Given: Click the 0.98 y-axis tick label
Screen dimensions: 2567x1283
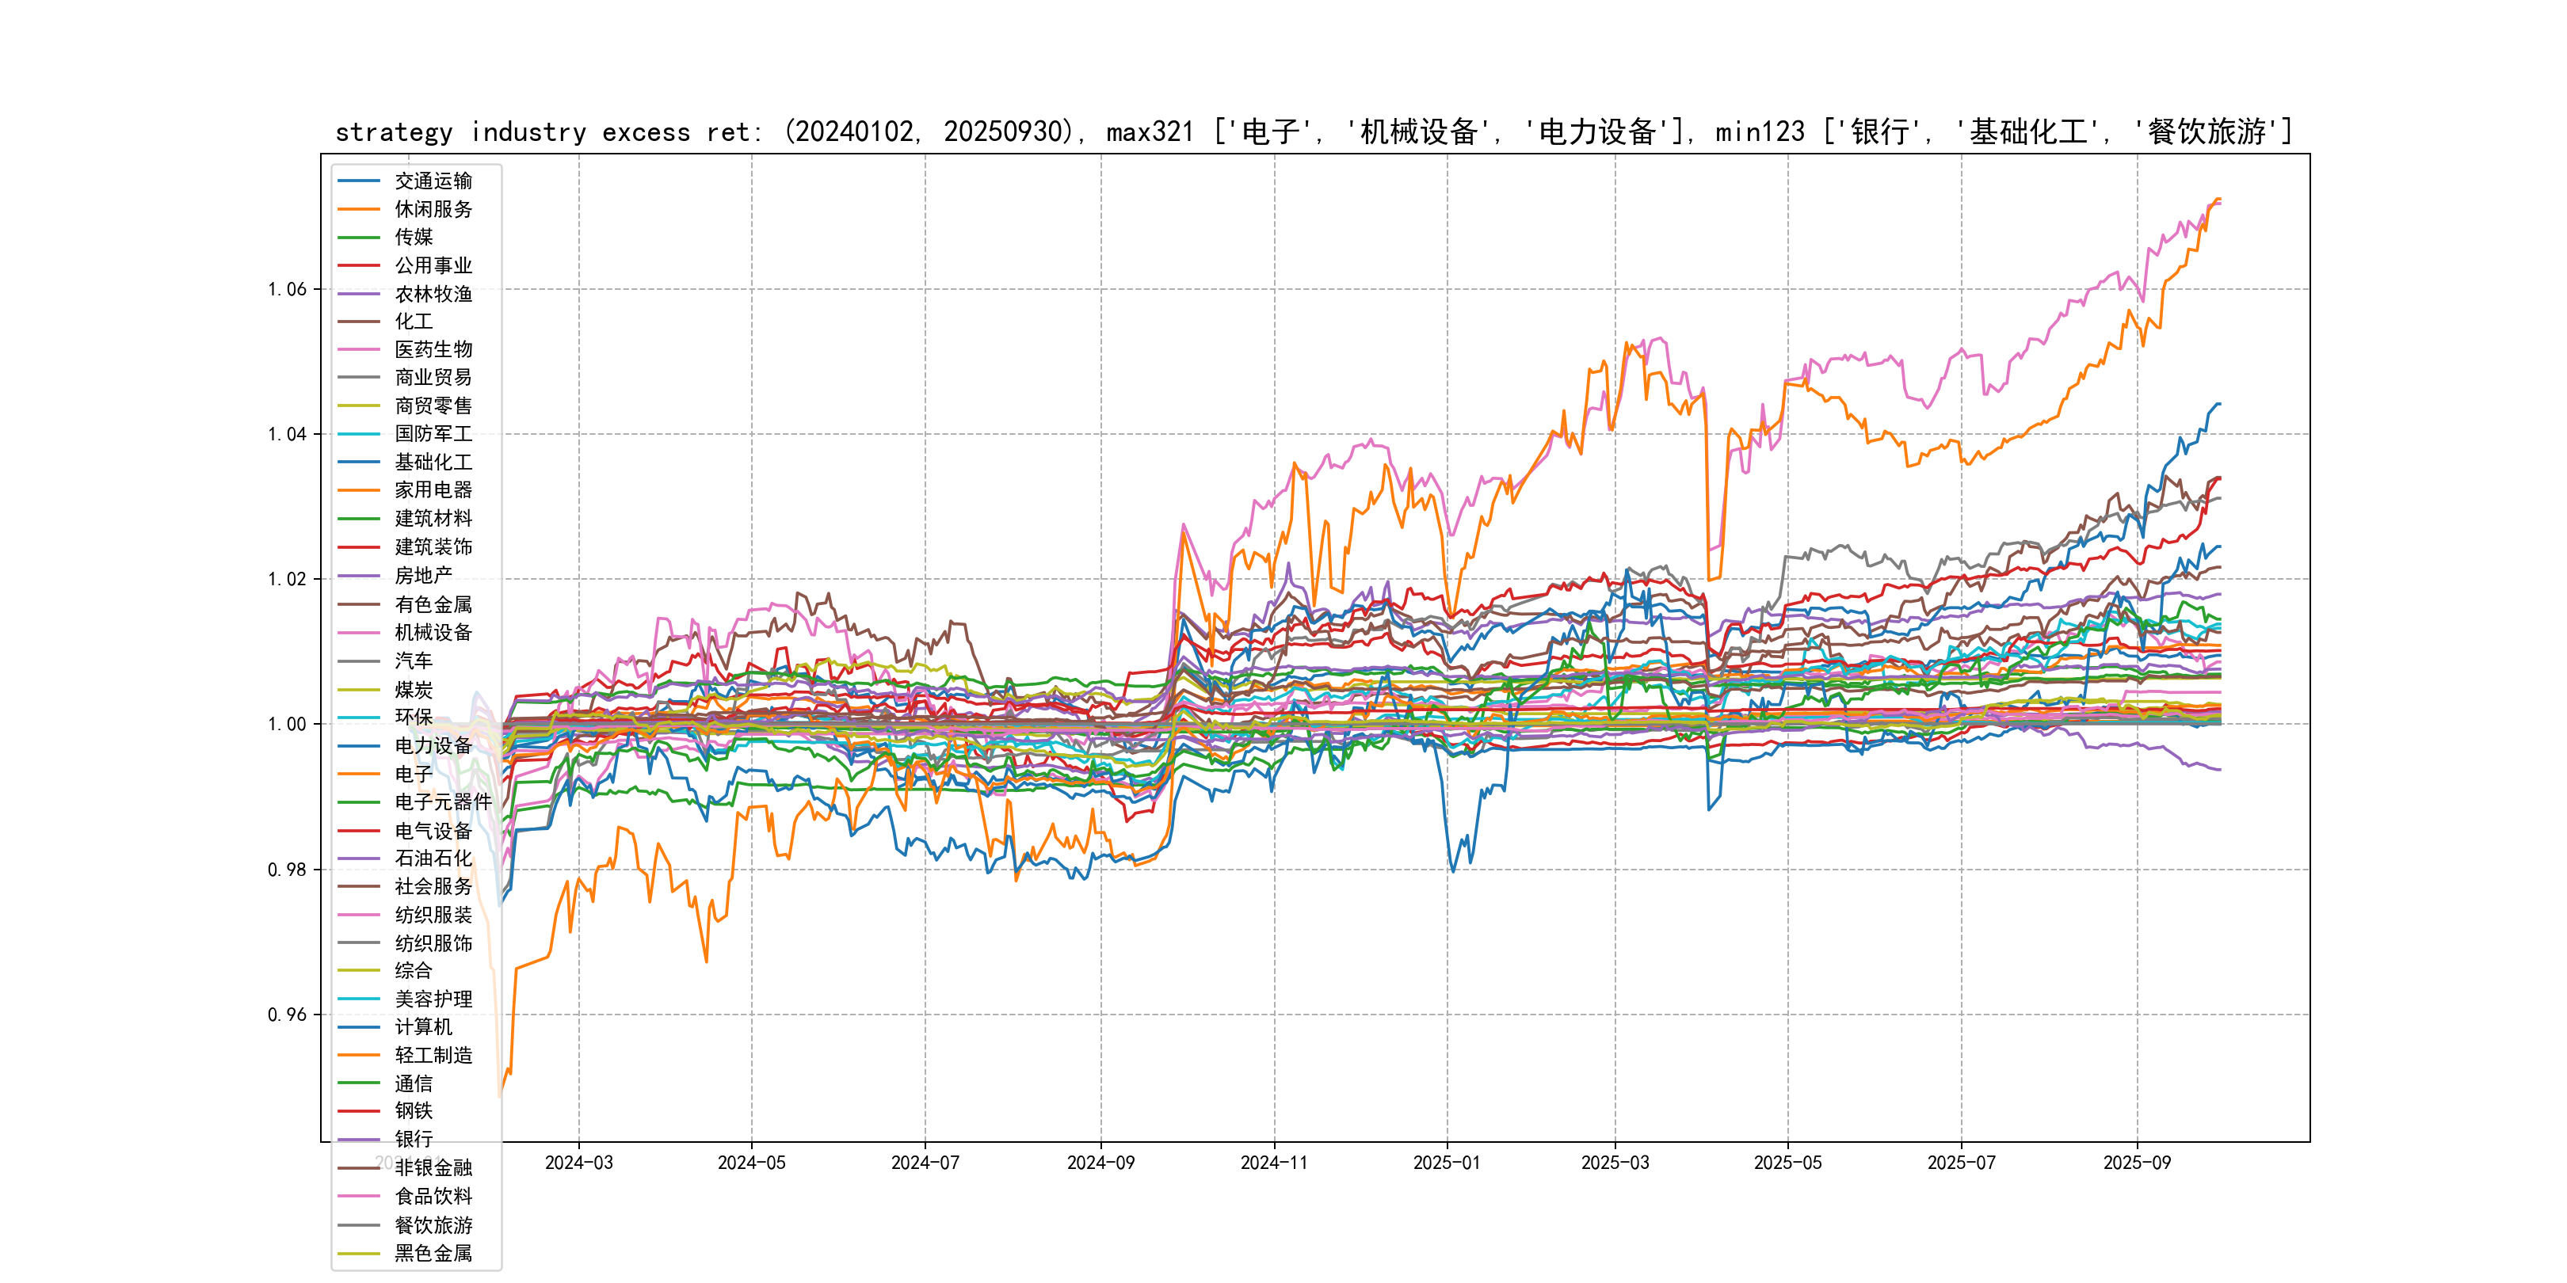Looking at the screenshot, I should [x=287, y=870].
